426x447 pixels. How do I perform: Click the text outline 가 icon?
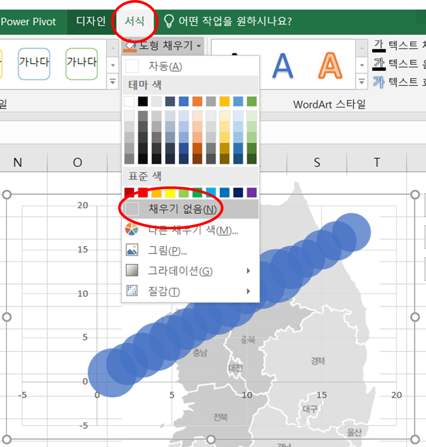point(379,64)
